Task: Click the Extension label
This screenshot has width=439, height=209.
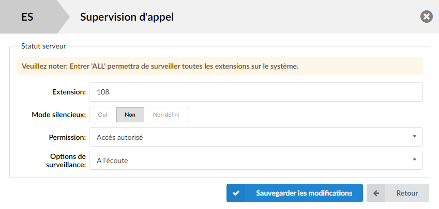Action: (x=69, y=92)
